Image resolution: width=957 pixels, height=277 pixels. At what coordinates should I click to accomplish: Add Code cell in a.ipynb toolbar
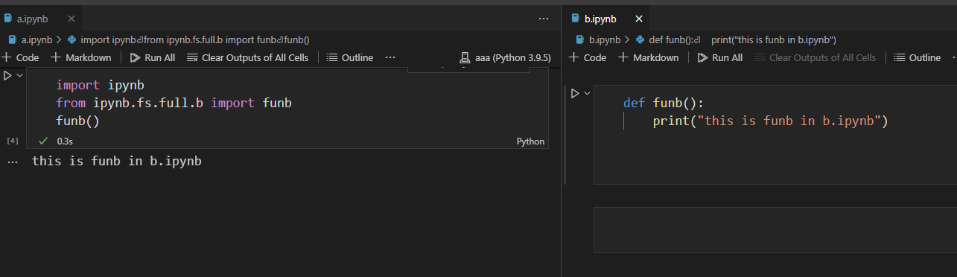21,57
